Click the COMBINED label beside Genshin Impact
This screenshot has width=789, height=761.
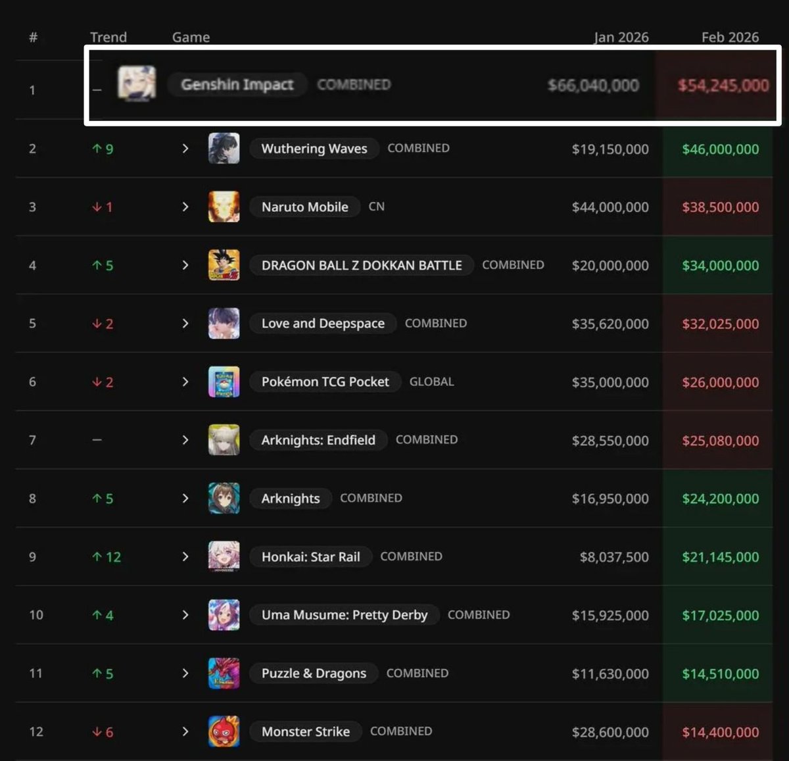pyautogui.click(x=354, y=84)
